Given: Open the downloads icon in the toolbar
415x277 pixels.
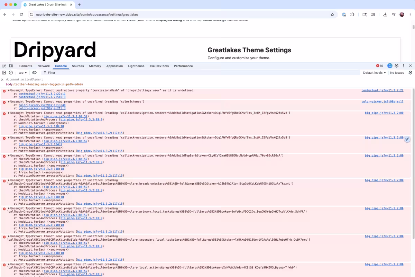Looking at the screenshot, I should point(385,15).
